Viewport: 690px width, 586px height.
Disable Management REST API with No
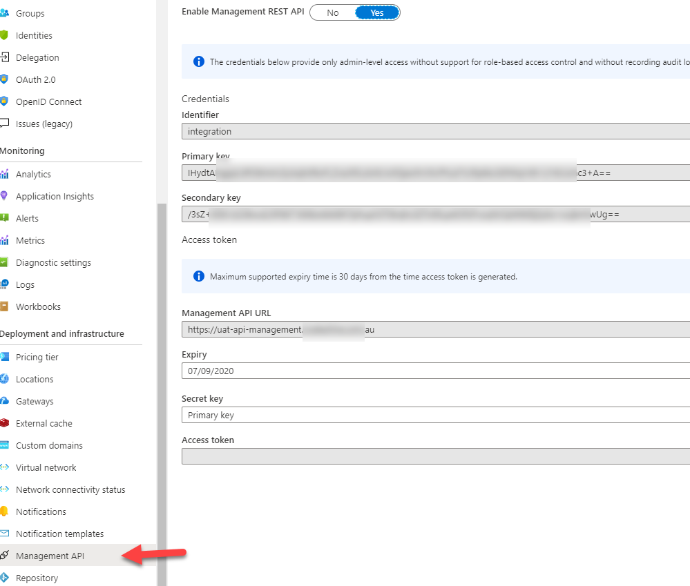[333, 12]
